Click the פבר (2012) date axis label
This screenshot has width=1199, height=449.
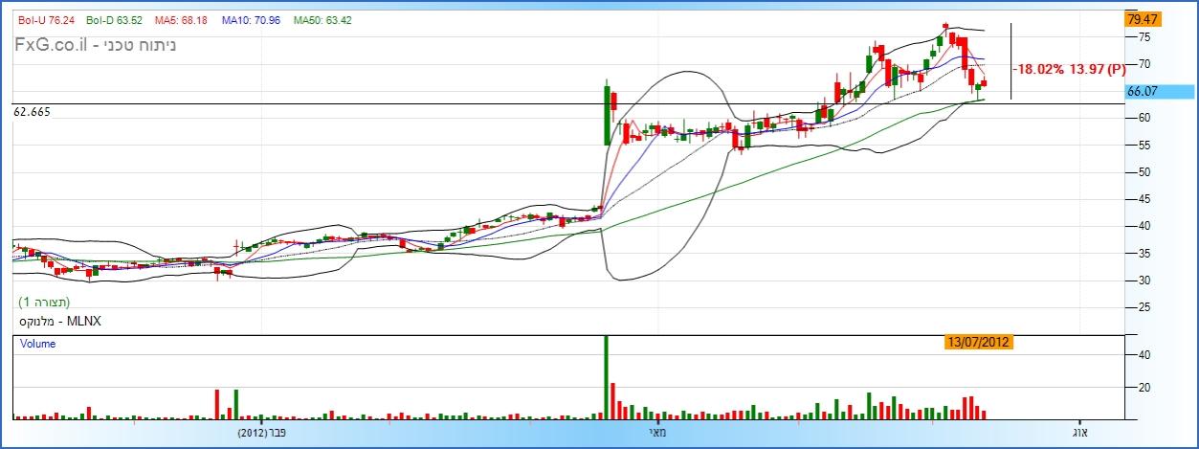pos(264,434)
